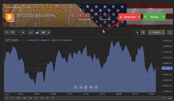Toggle percent scale mode
The height and width of the screenshot is (101, 174).
tap(165, 98)
